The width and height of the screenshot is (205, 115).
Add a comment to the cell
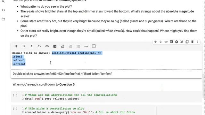pyautogui.click(x=171, y=42)
